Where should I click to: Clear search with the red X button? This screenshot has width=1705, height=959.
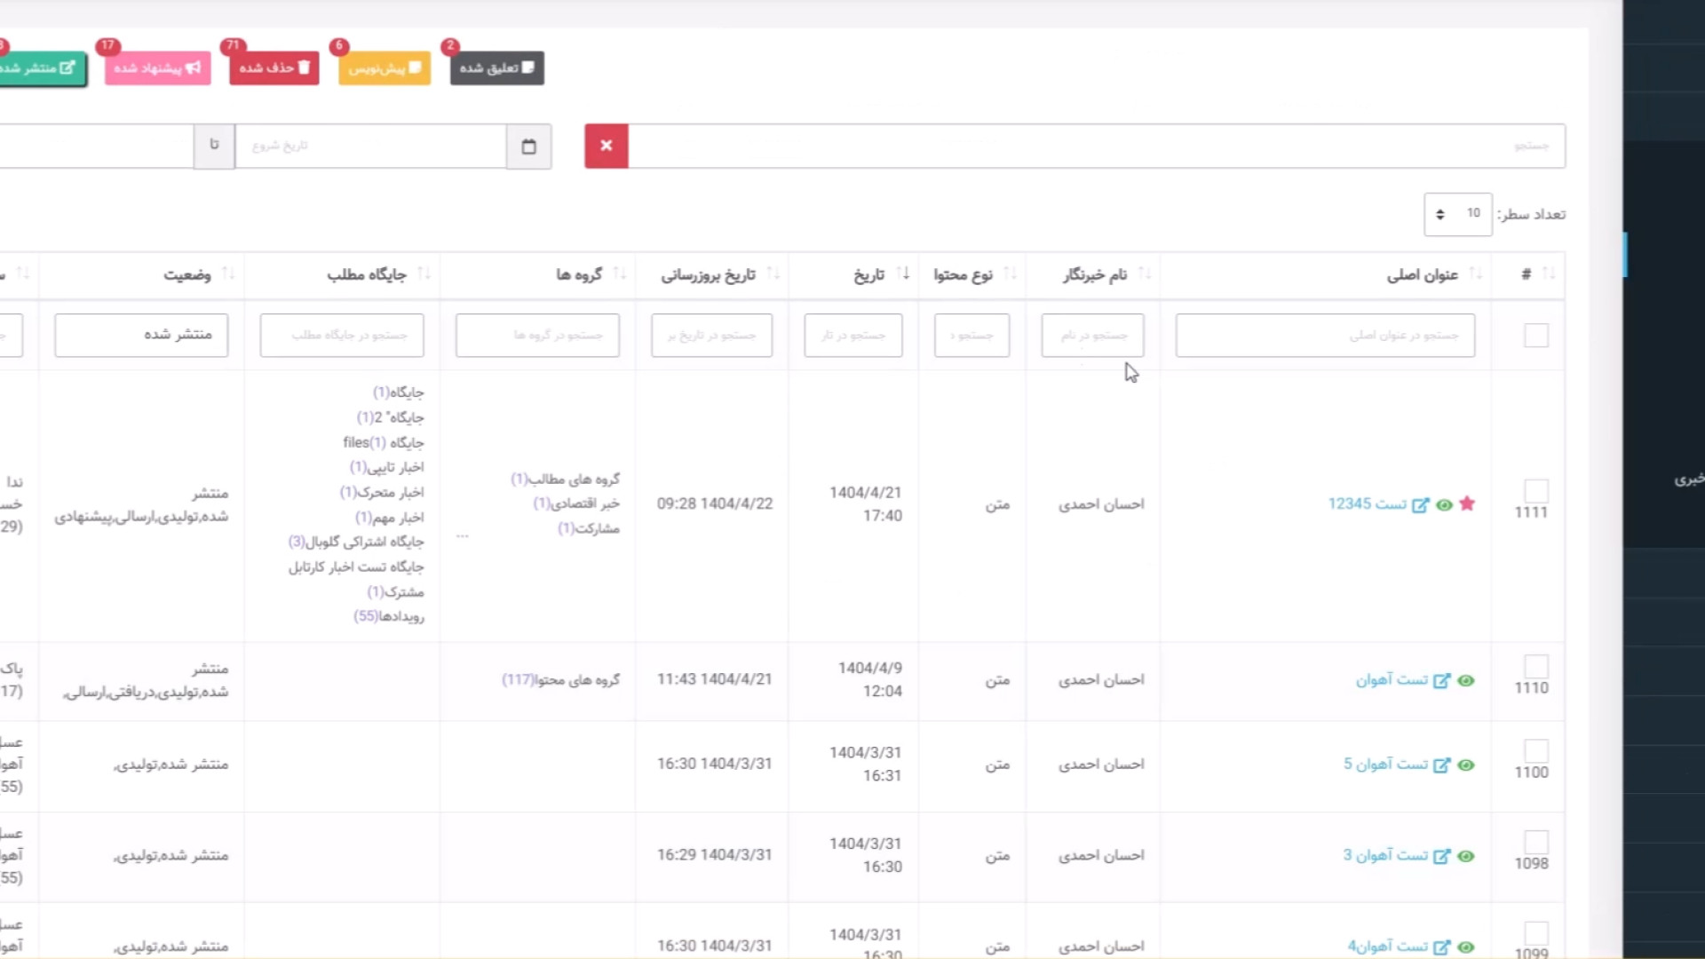(606, 146)
